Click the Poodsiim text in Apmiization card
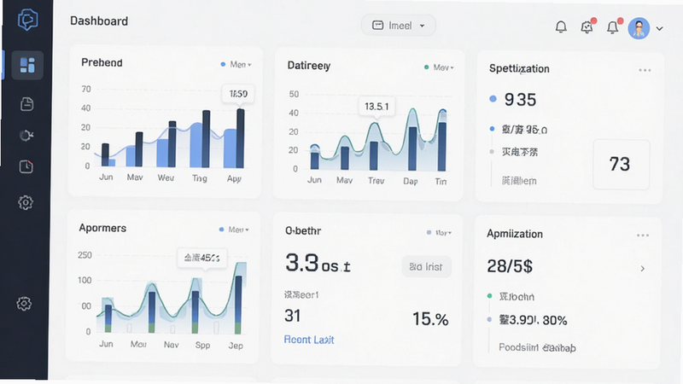Image resolution: width=683 pixels, height=384 pixels. point(537,347)
